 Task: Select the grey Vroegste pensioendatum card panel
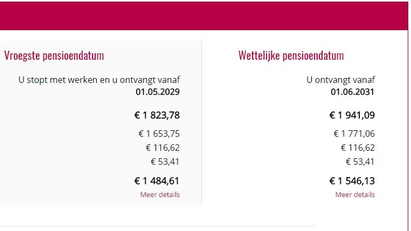coord(101,122)
